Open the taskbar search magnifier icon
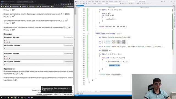The height and width of the screenshot is (99, 176). point(5,98)
